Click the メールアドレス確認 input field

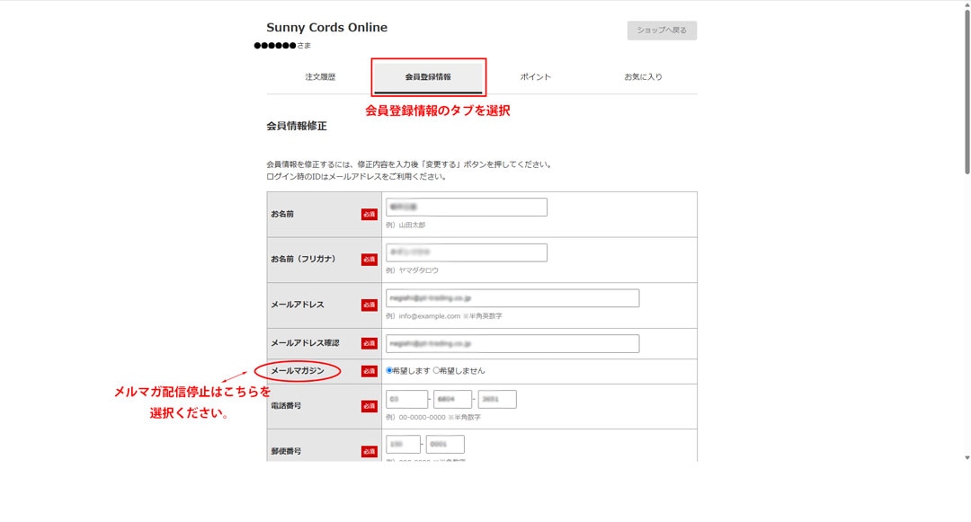pyautogui.click(x=512, y=344)
